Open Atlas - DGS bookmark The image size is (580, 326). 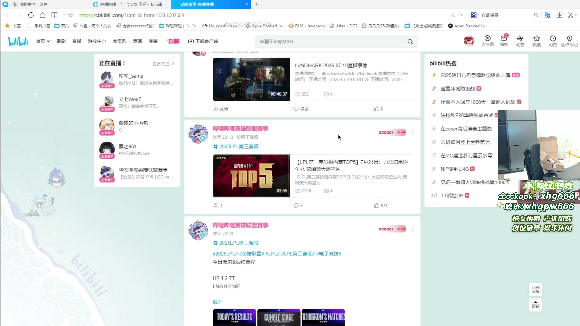(343, 26)
